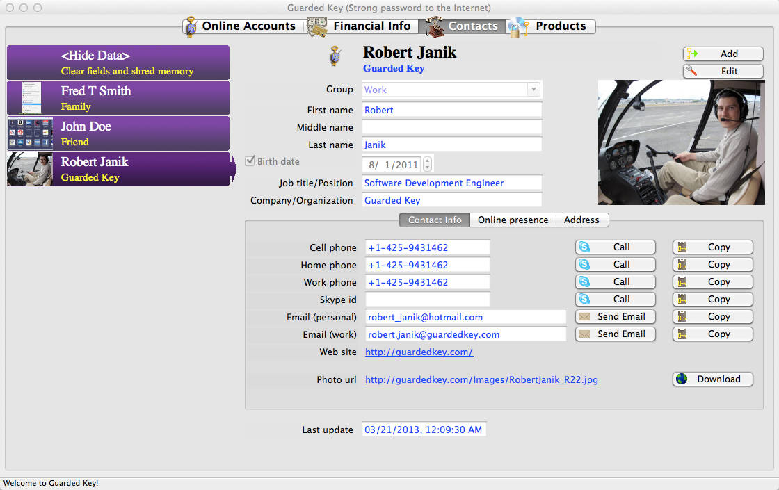Image resolution: width=779 pixels, height=490 pixels.
Task: Click copy icon for Work phone row
Action: click(682, 282)
